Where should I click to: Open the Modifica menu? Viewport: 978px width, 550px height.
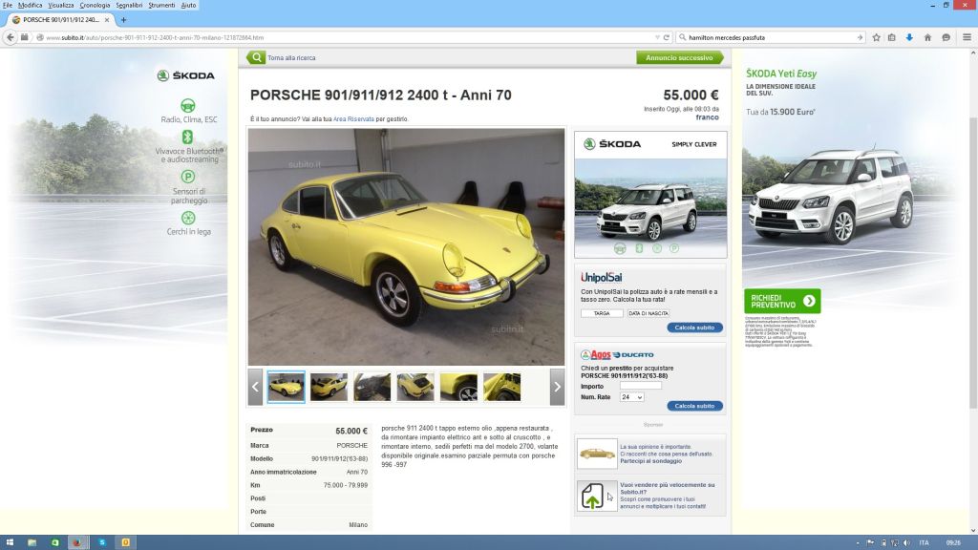pos(30,5)
